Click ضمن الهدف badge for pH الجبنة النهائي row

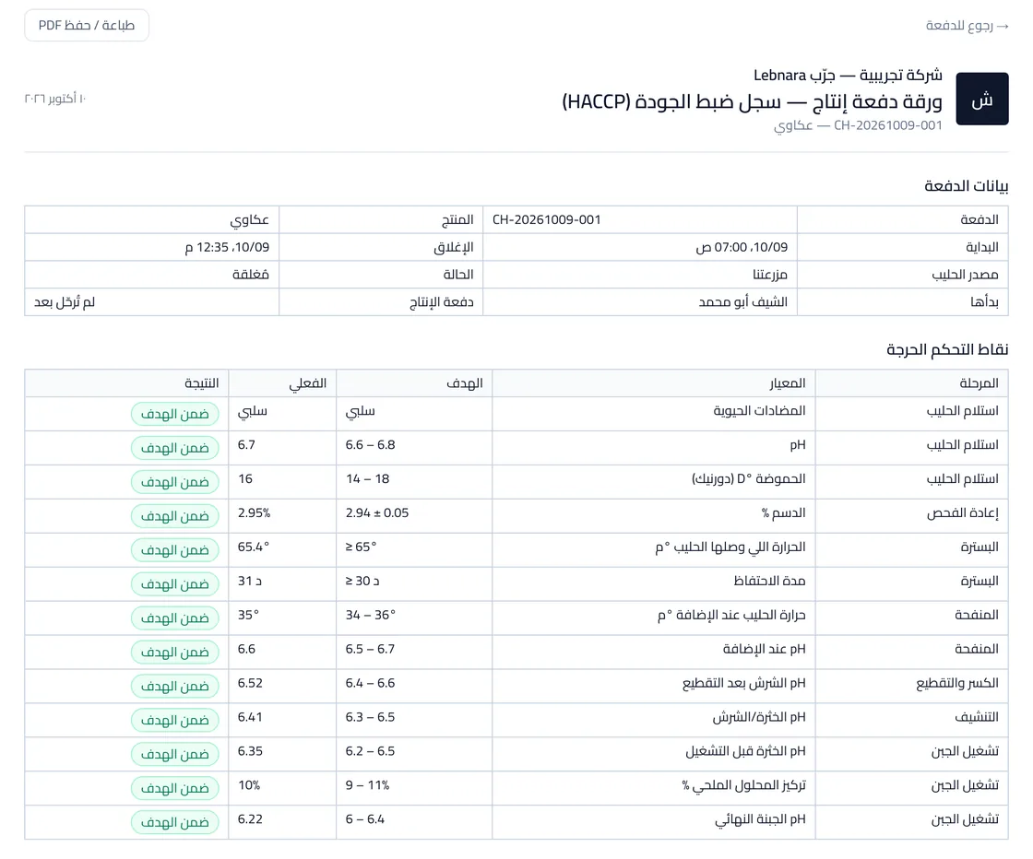click(174, 822)
